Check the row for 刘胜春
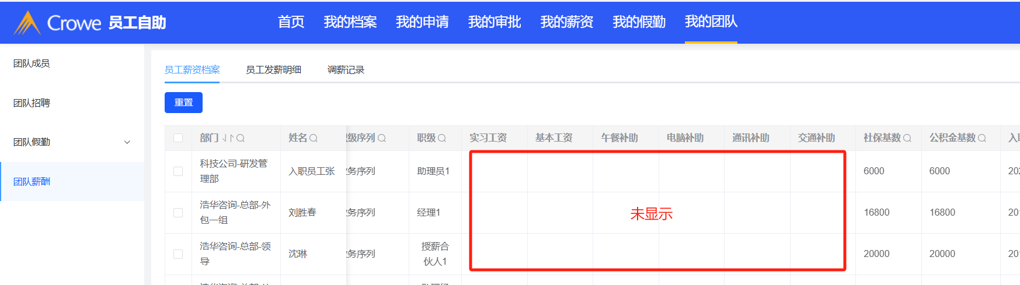The height and width of the screenshot is (285, 1020). (178, 213)
